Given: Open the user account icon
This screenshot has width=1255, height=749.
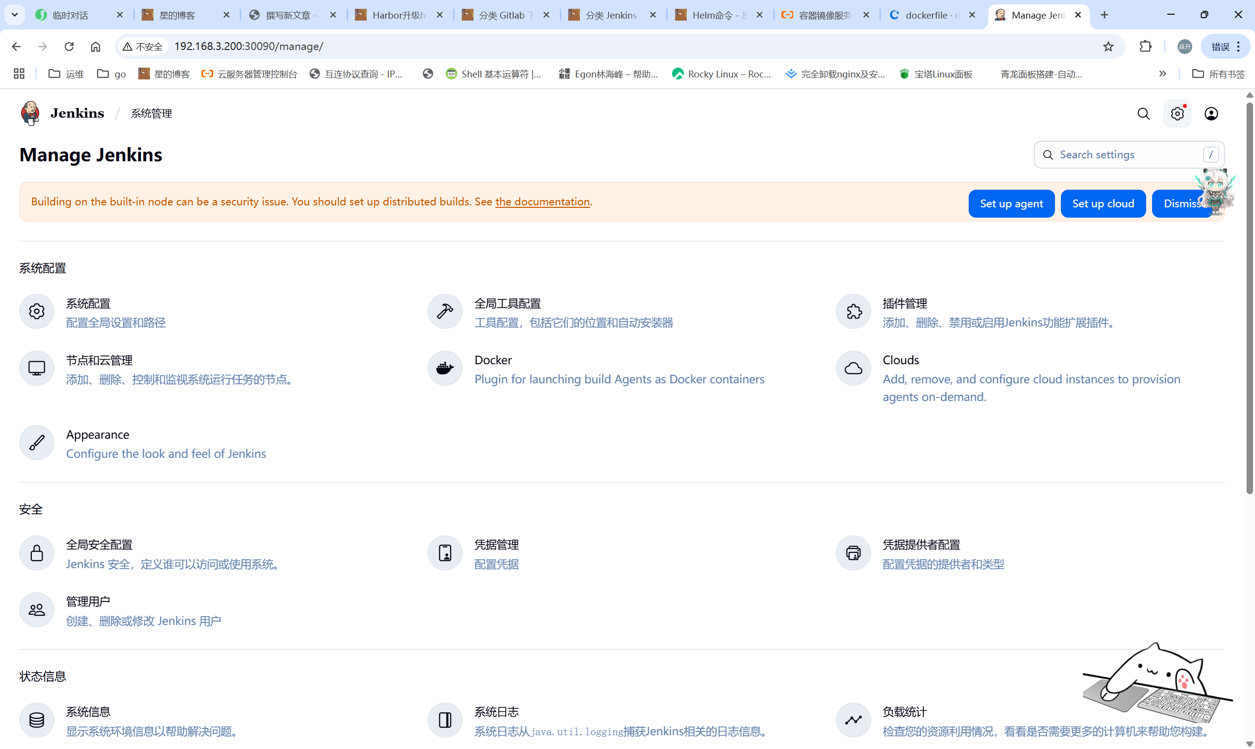Looking at the screenshot, I should coord(1210,114).
